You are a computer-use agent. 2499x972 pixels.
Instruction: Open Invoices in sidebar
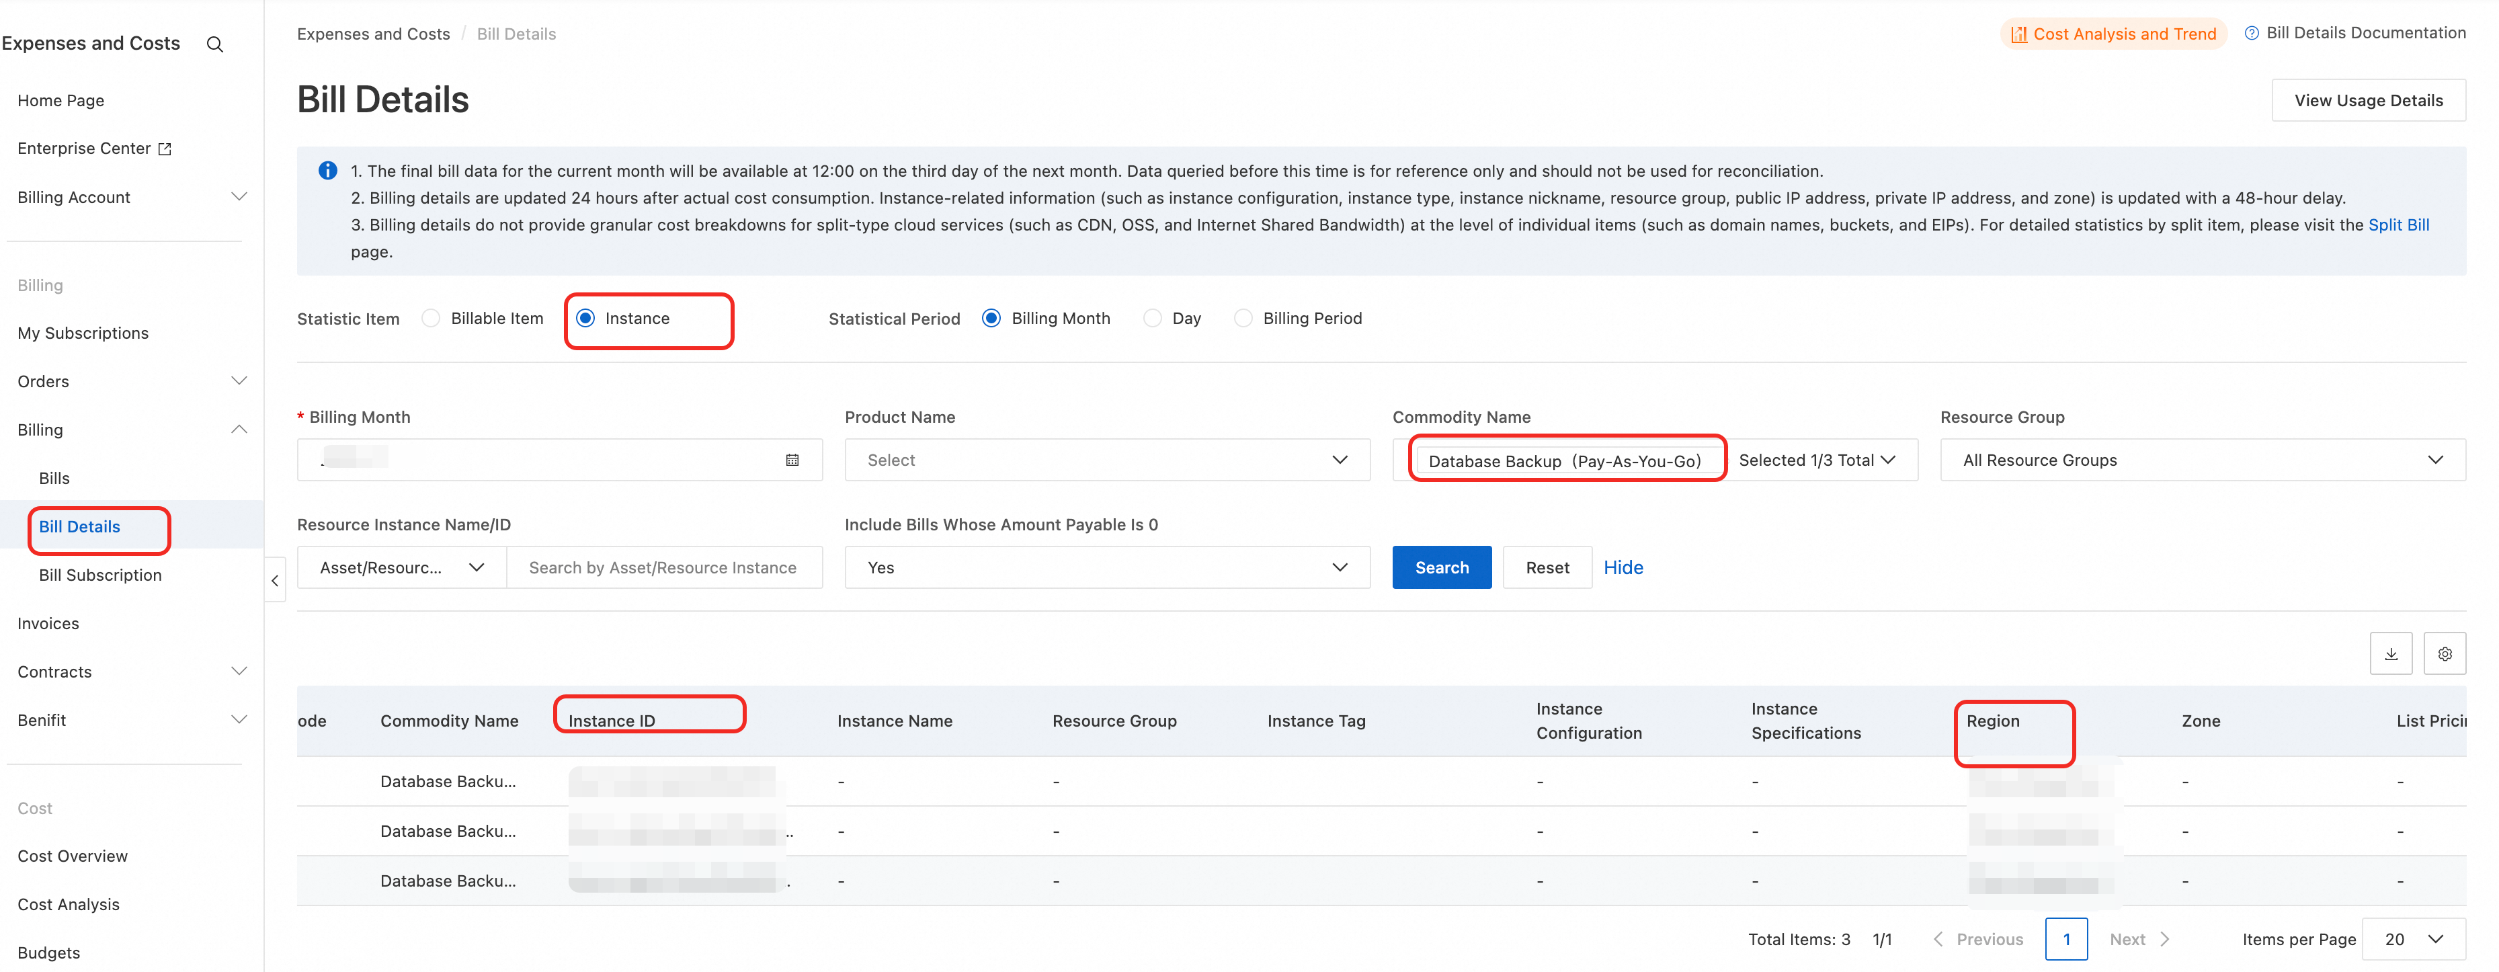tap(48, 622)
